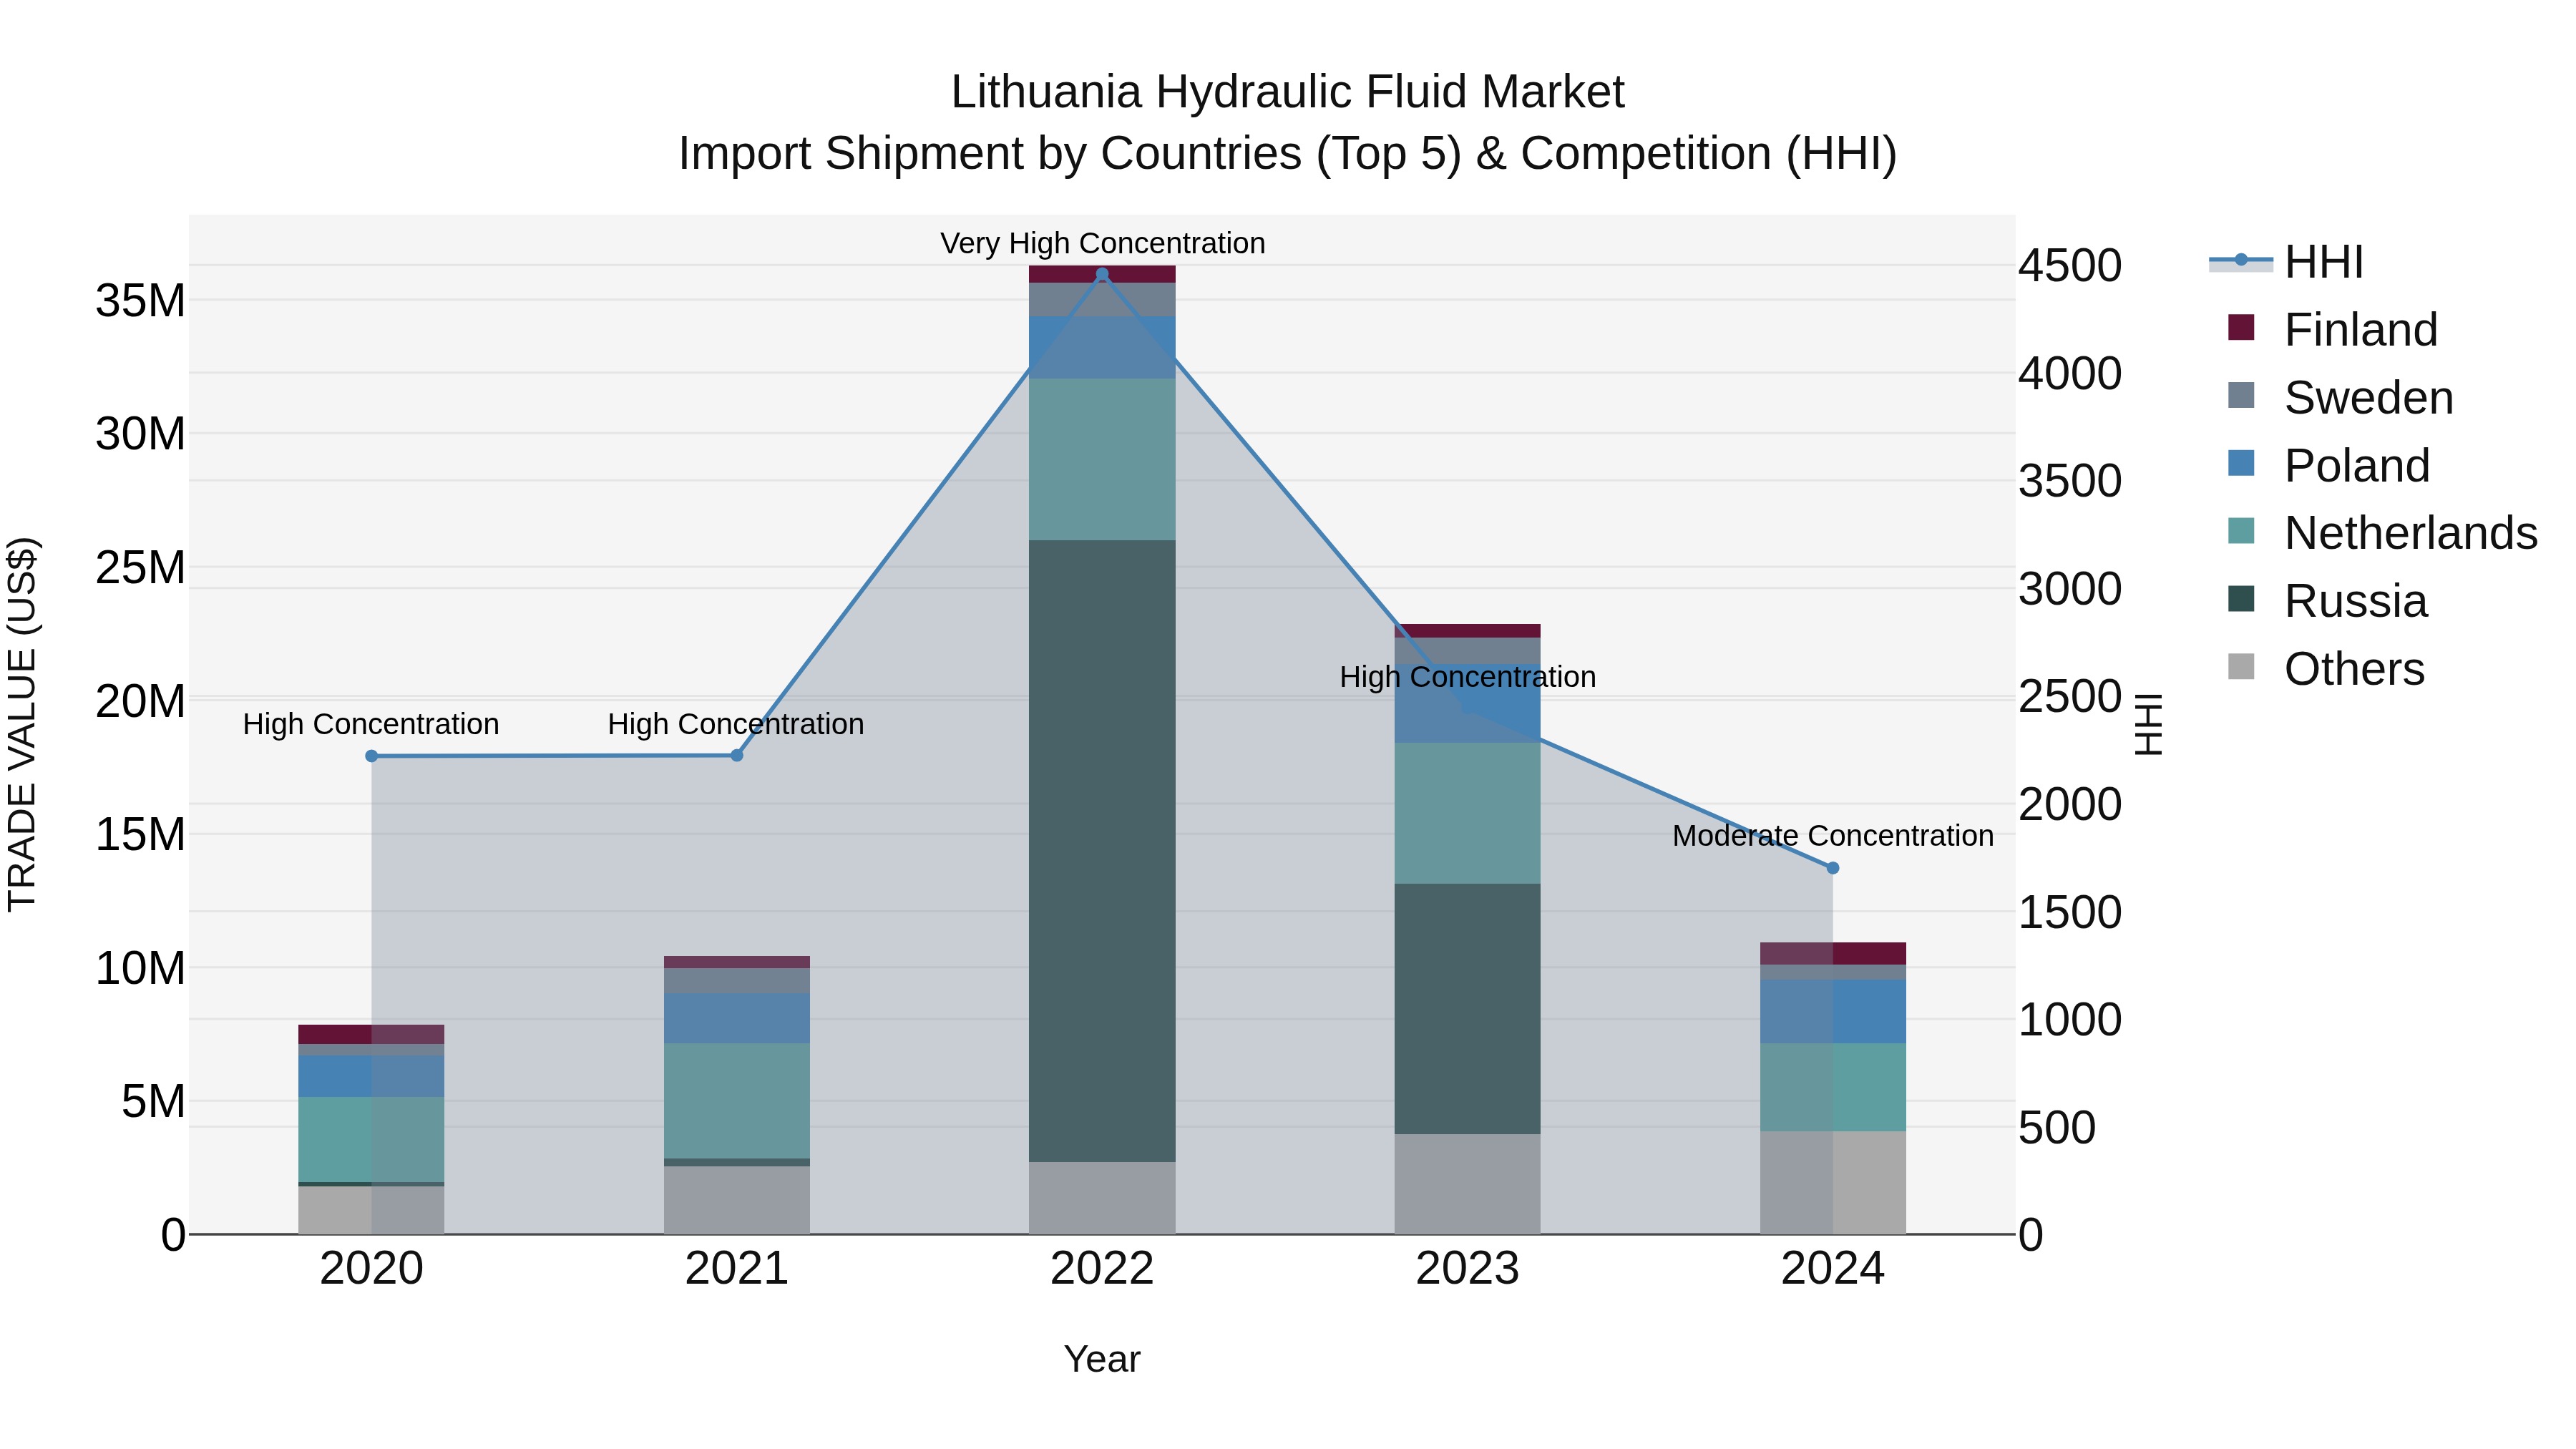Click the Netherlands teal legend swatch
This screenshot has width=2576, height=1449.
tap(2241, 531)
